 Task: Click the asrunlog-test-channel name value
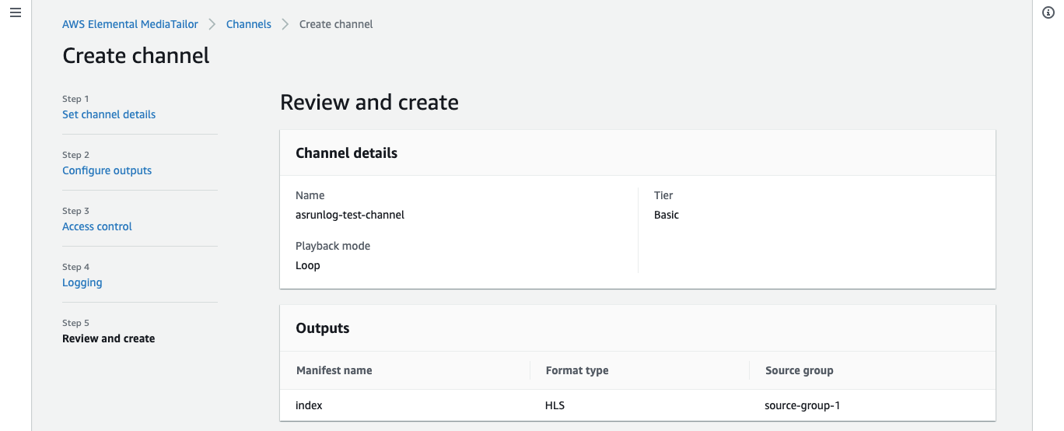350,215
